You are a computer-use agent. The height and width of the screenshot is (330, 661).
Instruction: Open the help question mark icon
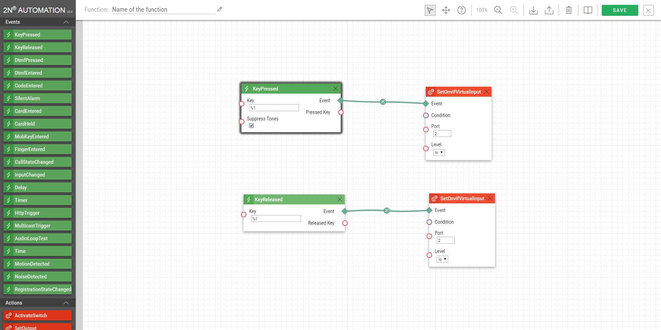tap(462, 10)
